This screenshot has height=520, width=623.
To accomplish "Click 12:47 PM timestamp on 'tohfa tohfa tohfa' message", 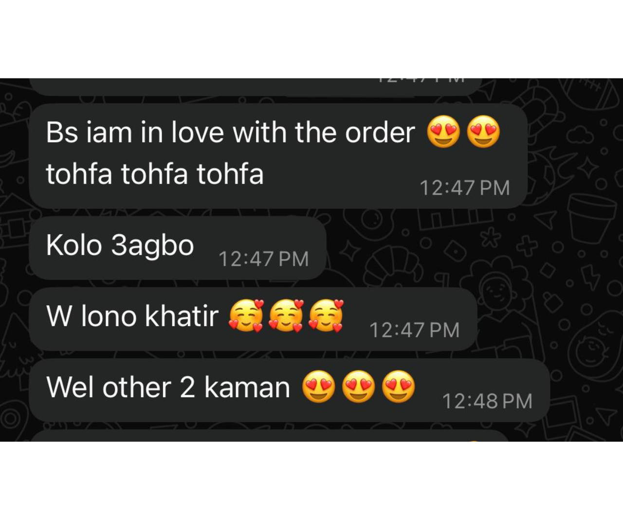I will click(x=465, y=188).
